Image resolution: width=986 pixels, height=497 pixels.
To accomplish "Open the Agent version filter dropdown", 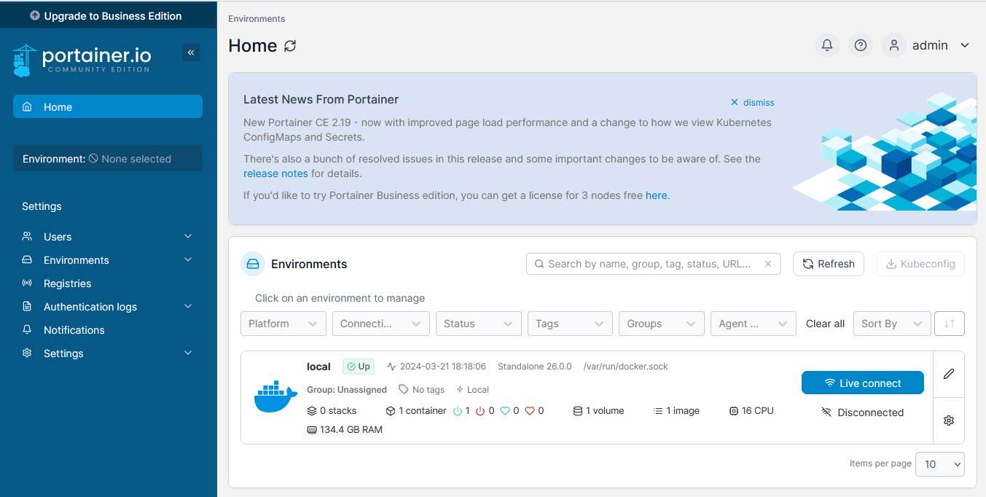I will pos(753,324).
